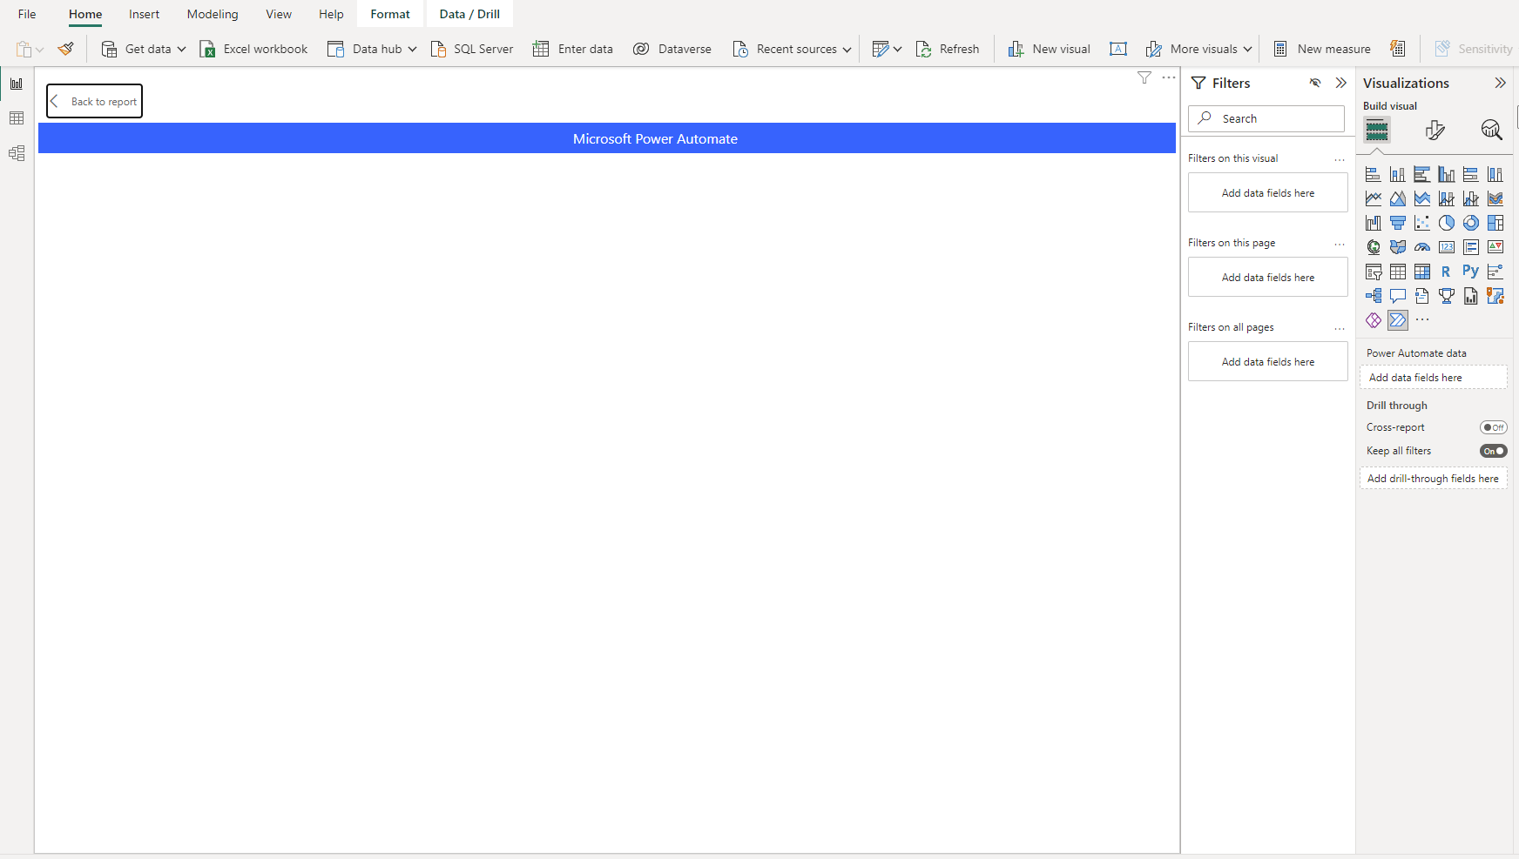
Task: Switch to the Format ribbon tab
Action: (x=390, y=14)
